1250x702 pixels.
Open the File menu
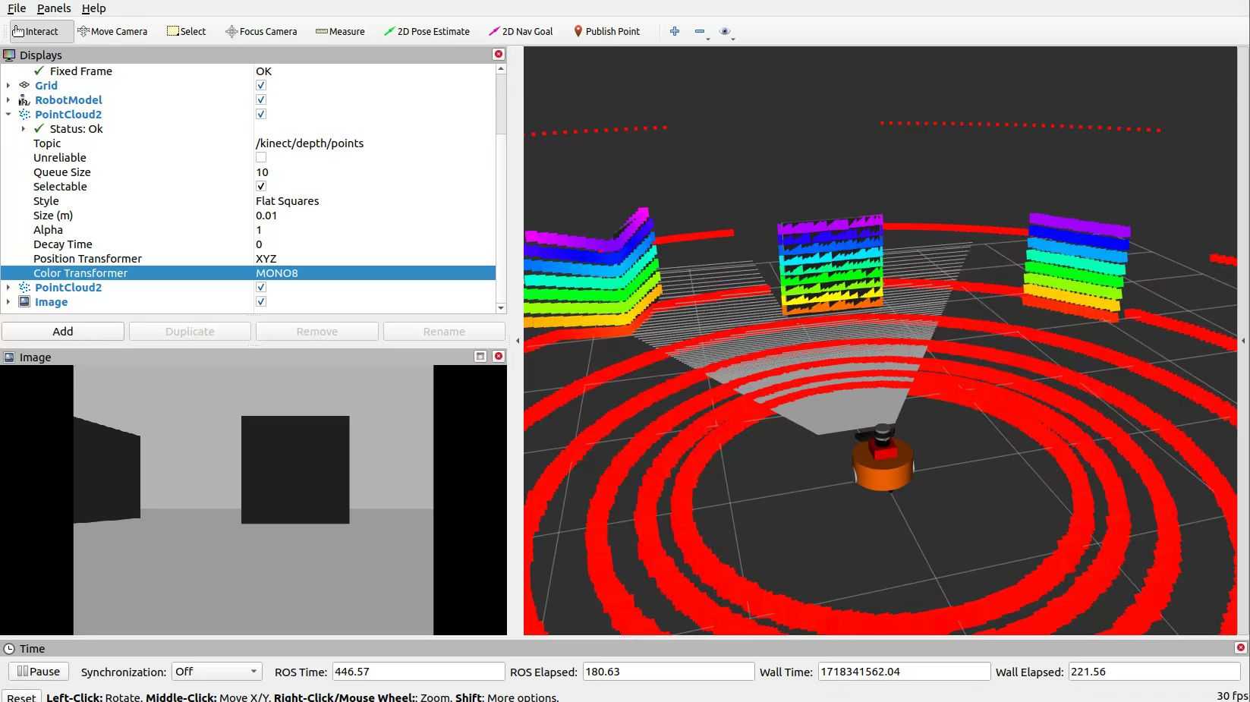click(17, 8)
